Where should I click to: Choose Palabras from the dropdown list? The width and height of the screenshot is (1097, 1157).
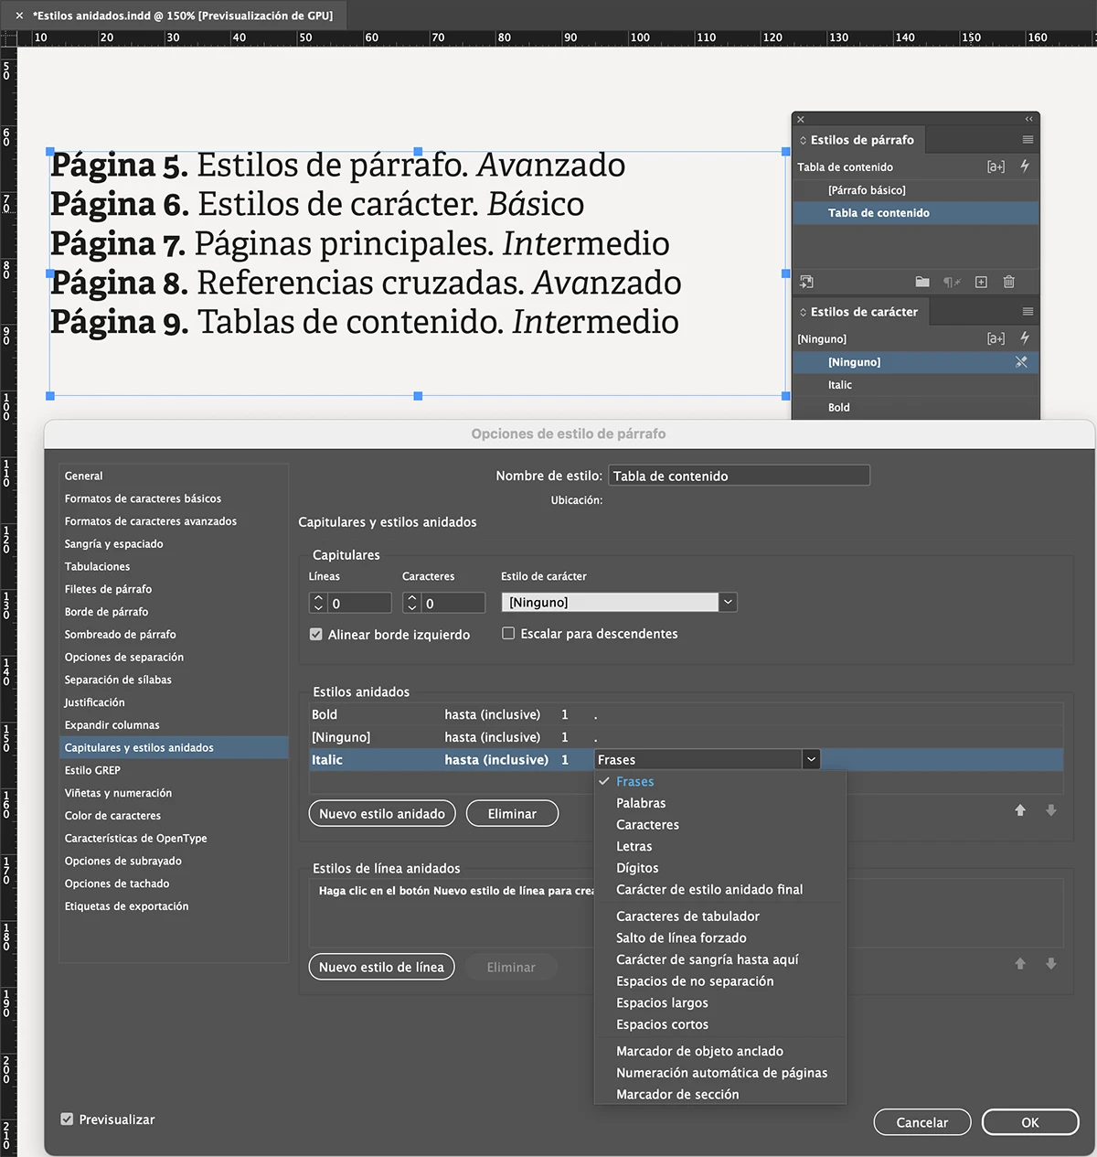pyautogui.click(x=641, y=803)
